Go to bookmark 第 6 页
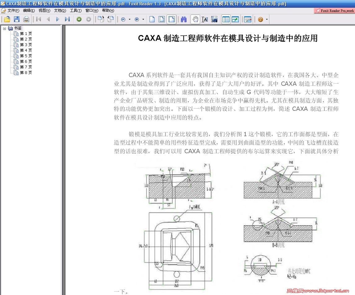Screen dimensions: 355x295 [x=26, y=62]
